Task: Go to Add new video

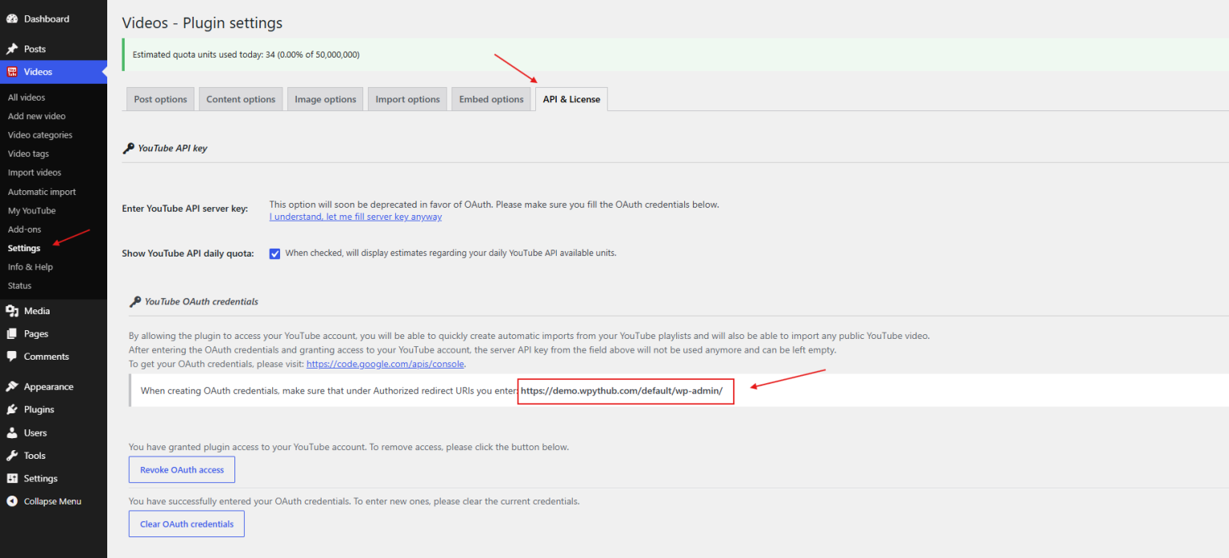Action: tap(37, 116)
